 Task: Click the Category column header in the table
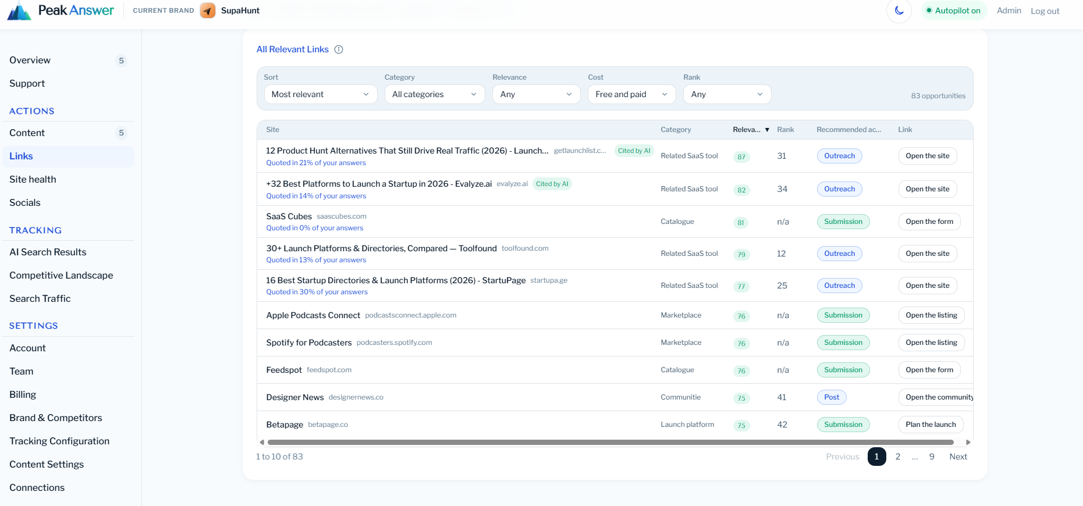tap(676, 130)
